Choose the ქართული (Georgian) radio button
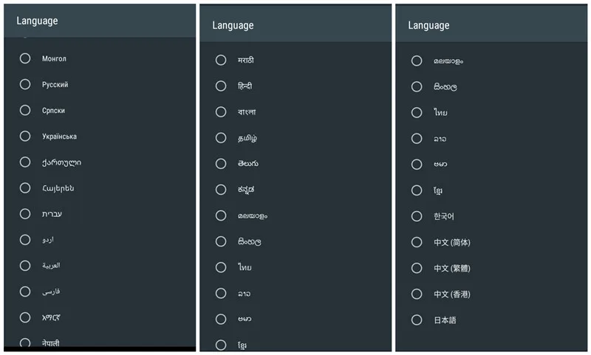 click(25, 162)
